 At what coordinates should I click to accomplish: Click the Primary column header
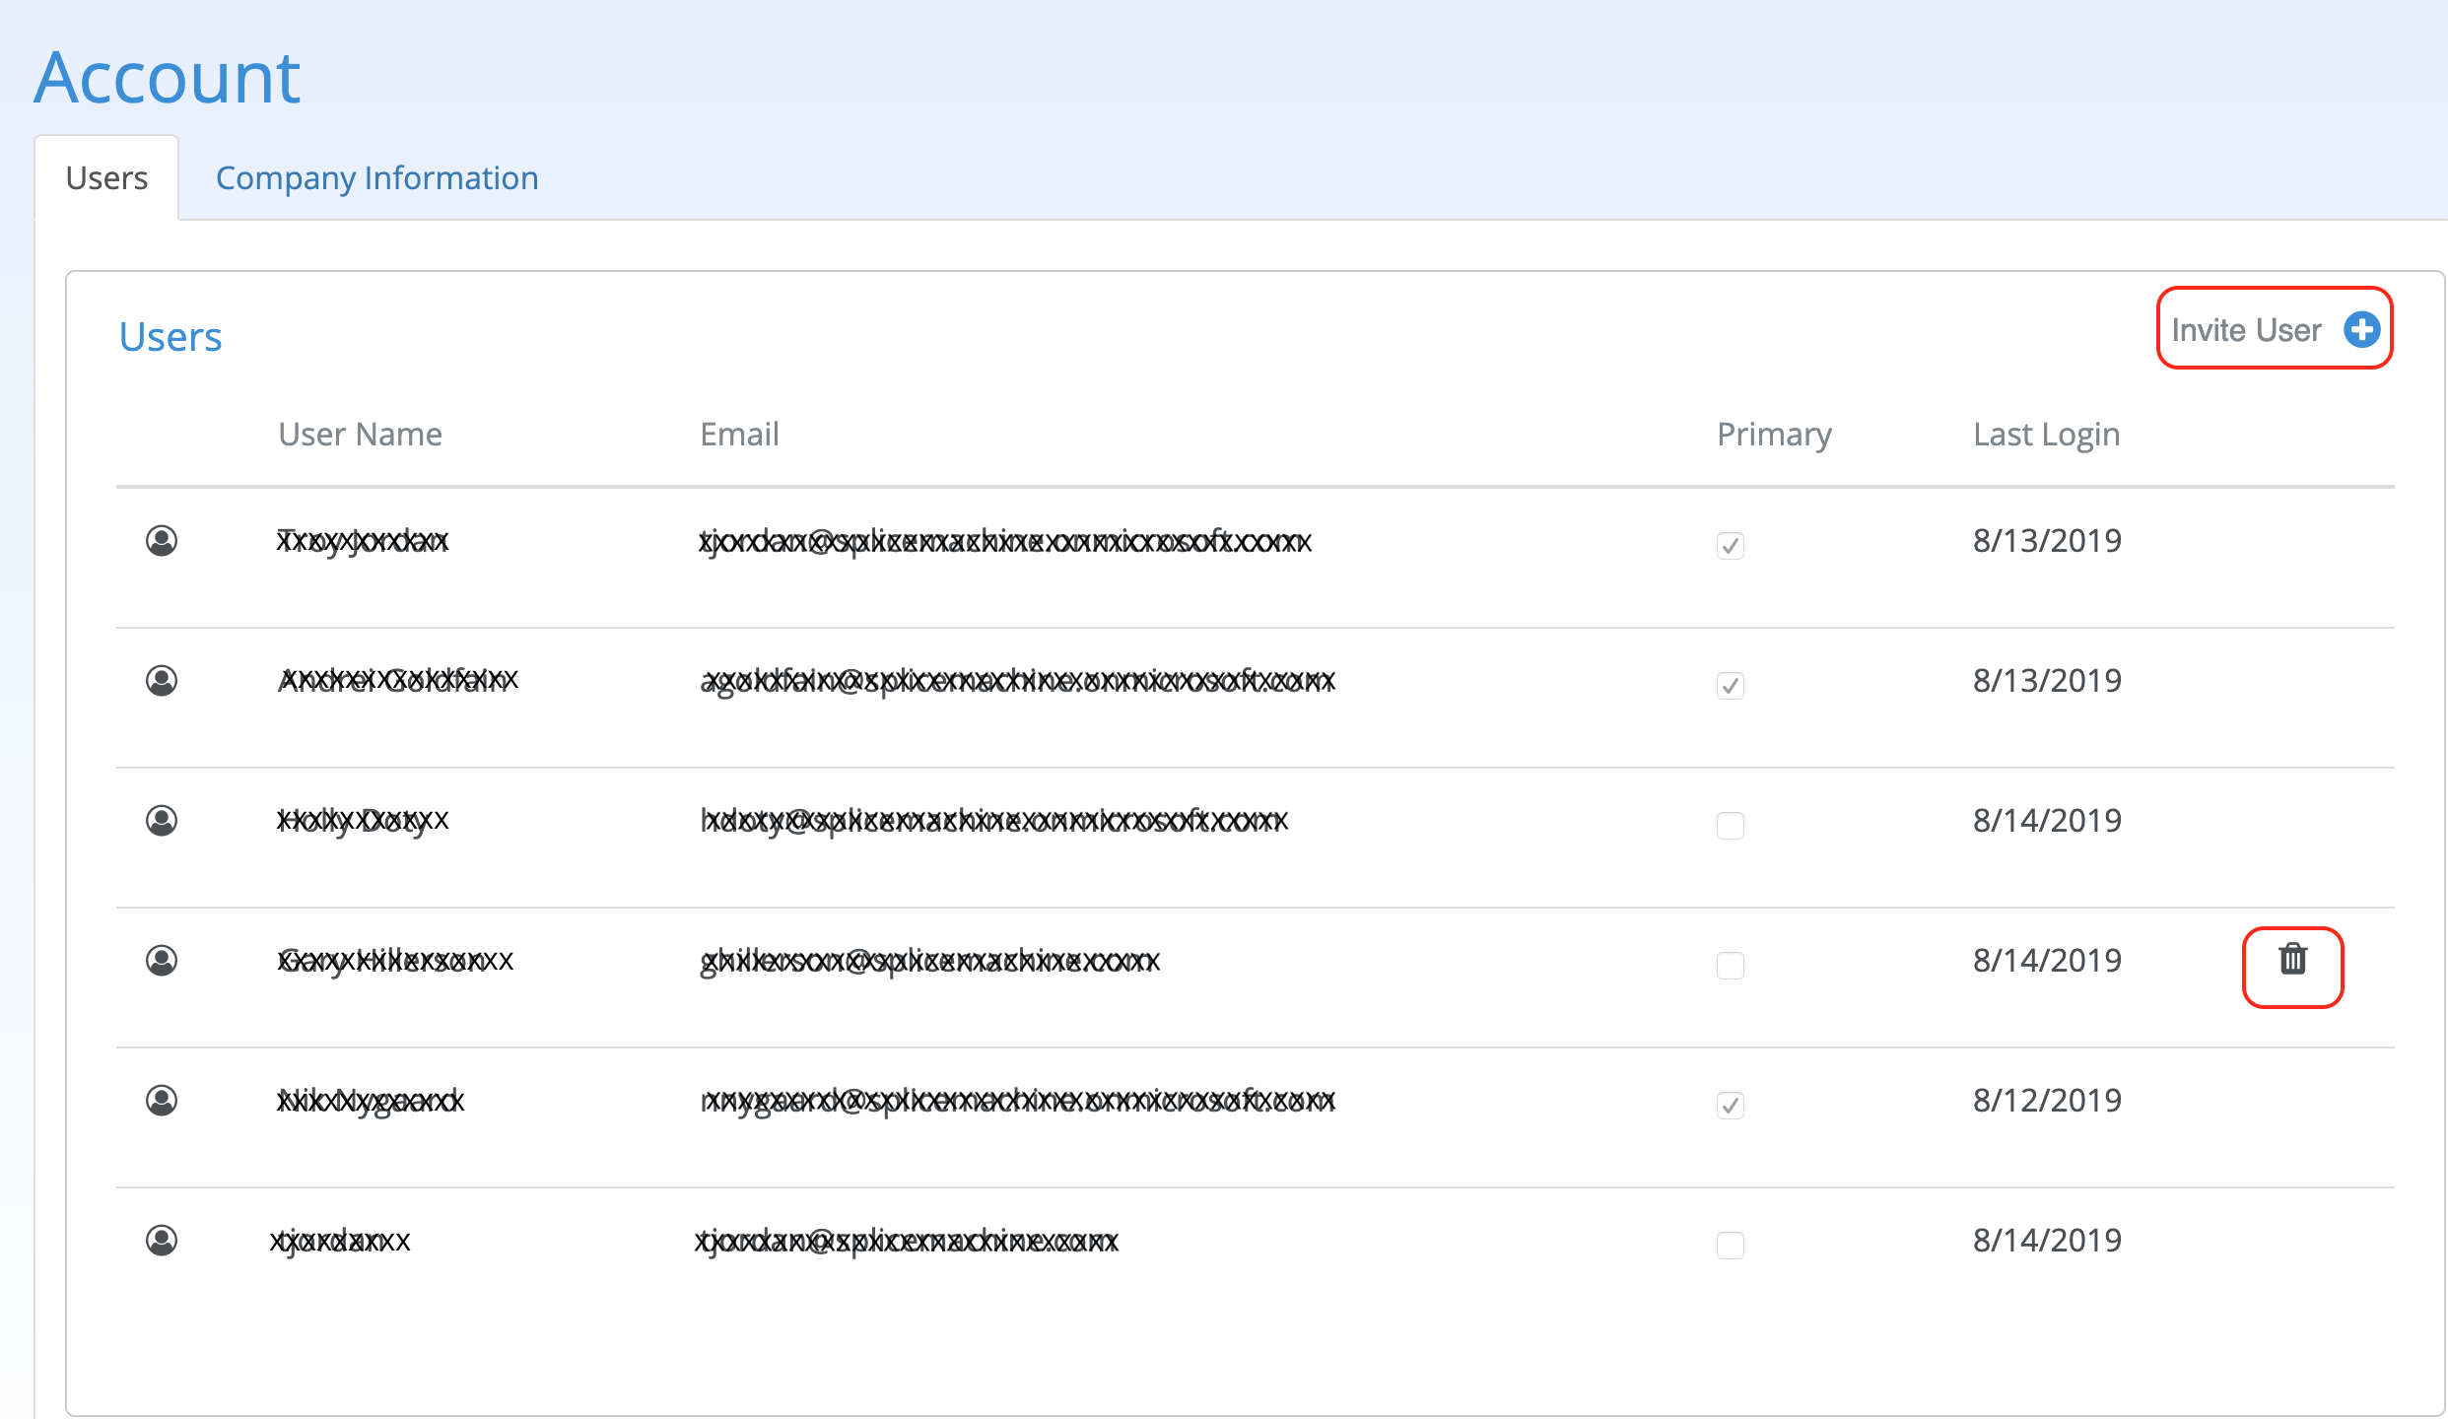[1774, 434]
